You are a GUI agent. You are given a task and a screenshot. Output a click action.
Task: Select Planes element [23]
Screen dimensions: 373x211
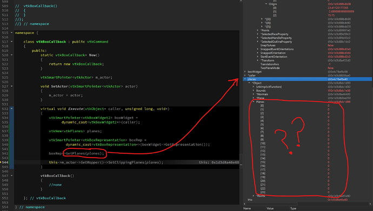[x=308, y=192]
